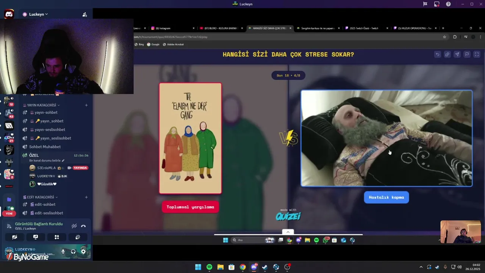Select user 53ErdeMLA in voice channel
Viewport: 485px width, 273px height.
point(46,168)
